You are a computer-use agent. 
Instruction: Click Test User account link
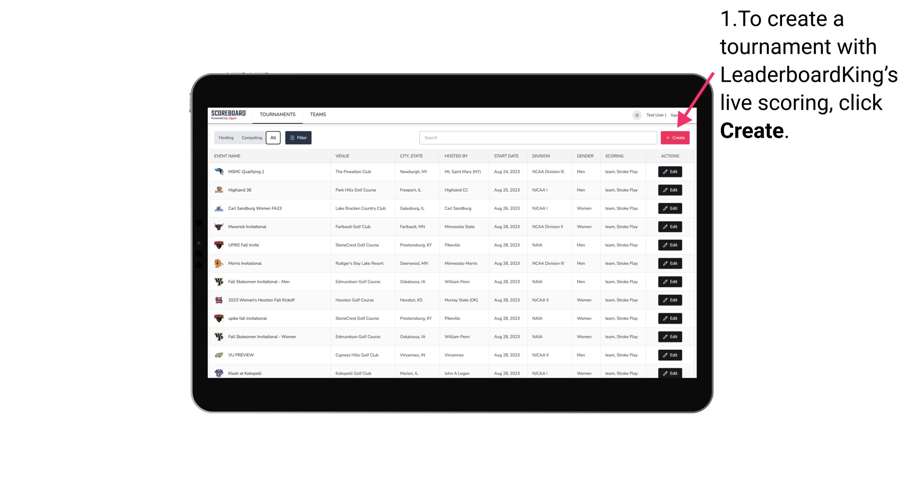(x=655, y=115)
